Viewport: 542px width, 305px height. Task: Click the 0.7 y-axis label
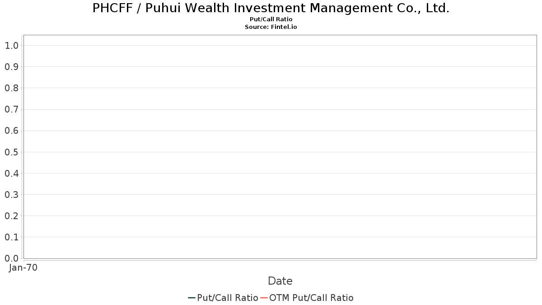click(x=12, y=109)
